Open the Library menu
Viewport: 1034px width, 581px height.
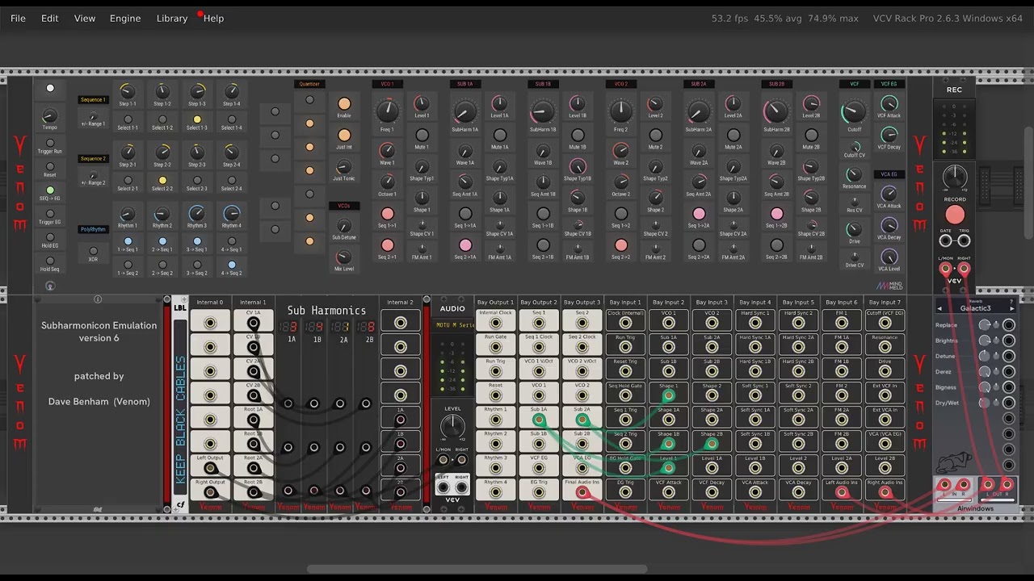coord(172,18)
